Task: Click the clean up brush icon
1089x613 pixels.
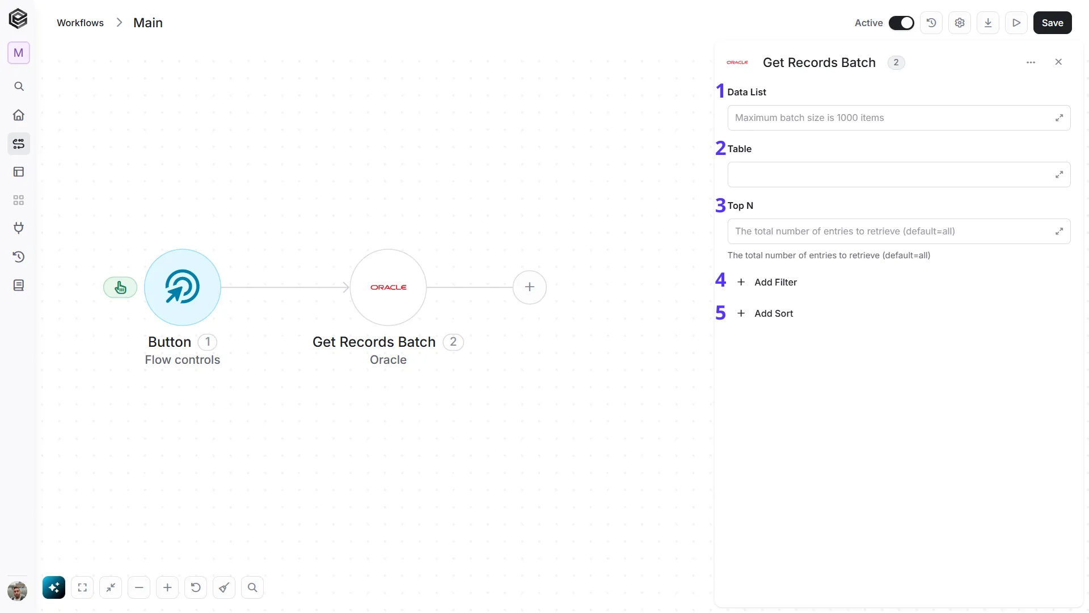Action: click(224, 587)
